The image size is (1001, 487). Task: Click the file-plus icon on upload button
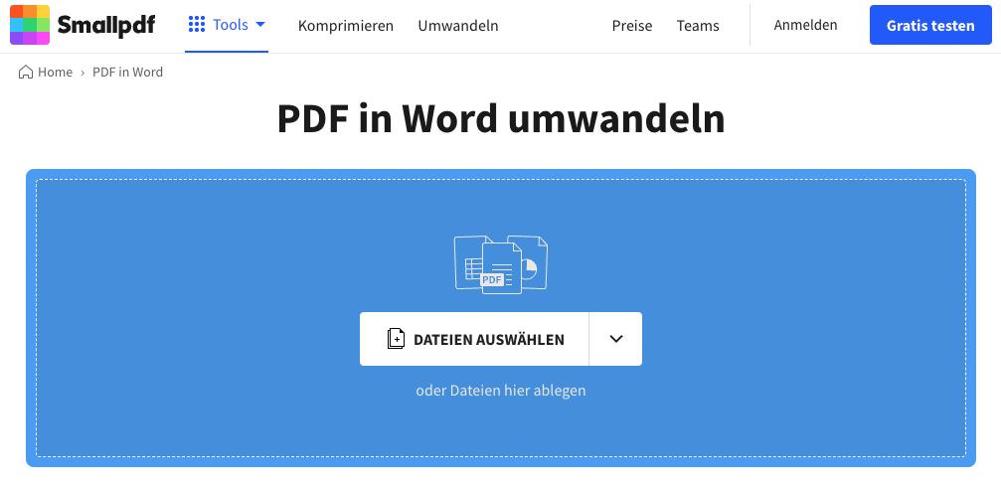tap(396, 339)
